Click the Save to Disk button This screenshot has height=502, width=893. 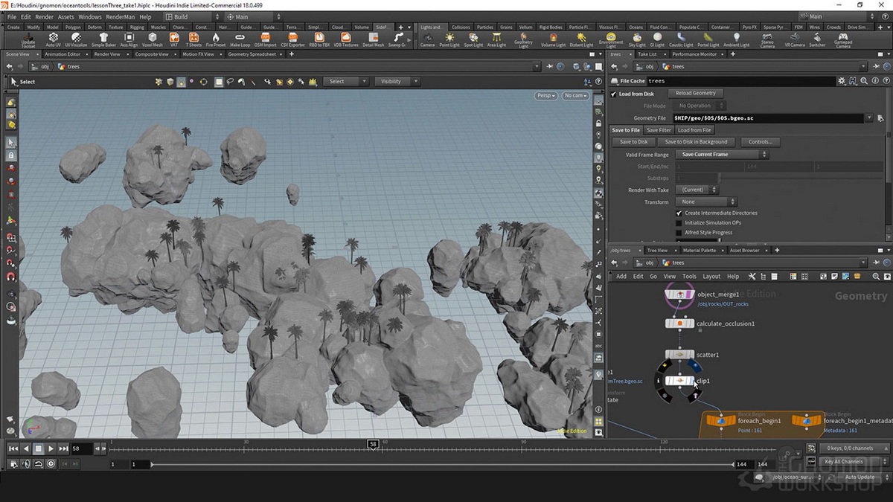pos(634,142)
